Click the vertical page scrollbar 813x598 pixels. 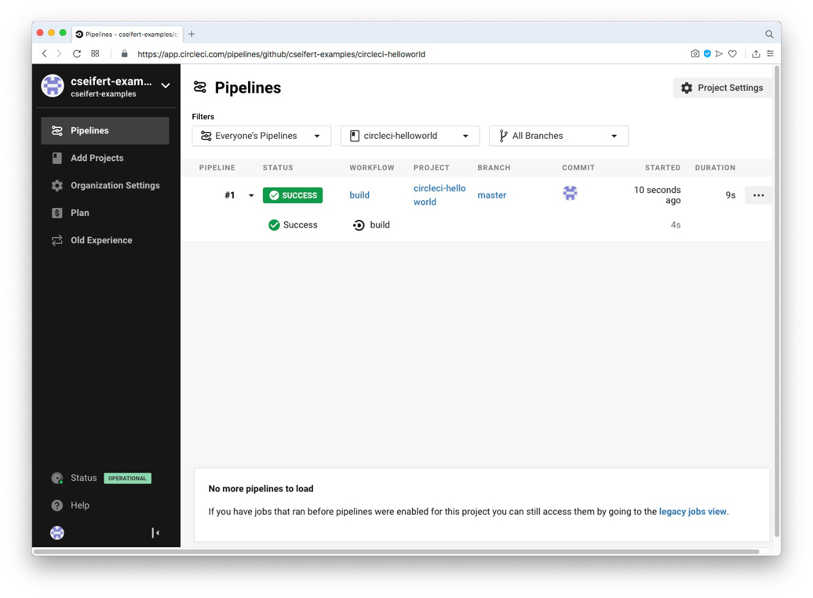[776, 303]
